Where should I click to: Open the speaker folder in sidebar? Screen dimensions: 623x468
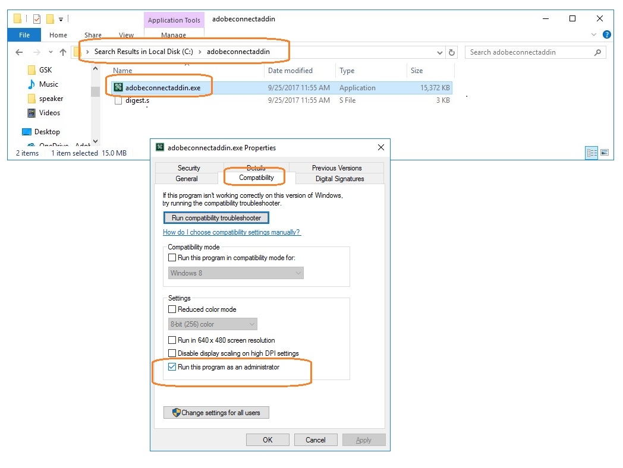click(x=45, y=99)
